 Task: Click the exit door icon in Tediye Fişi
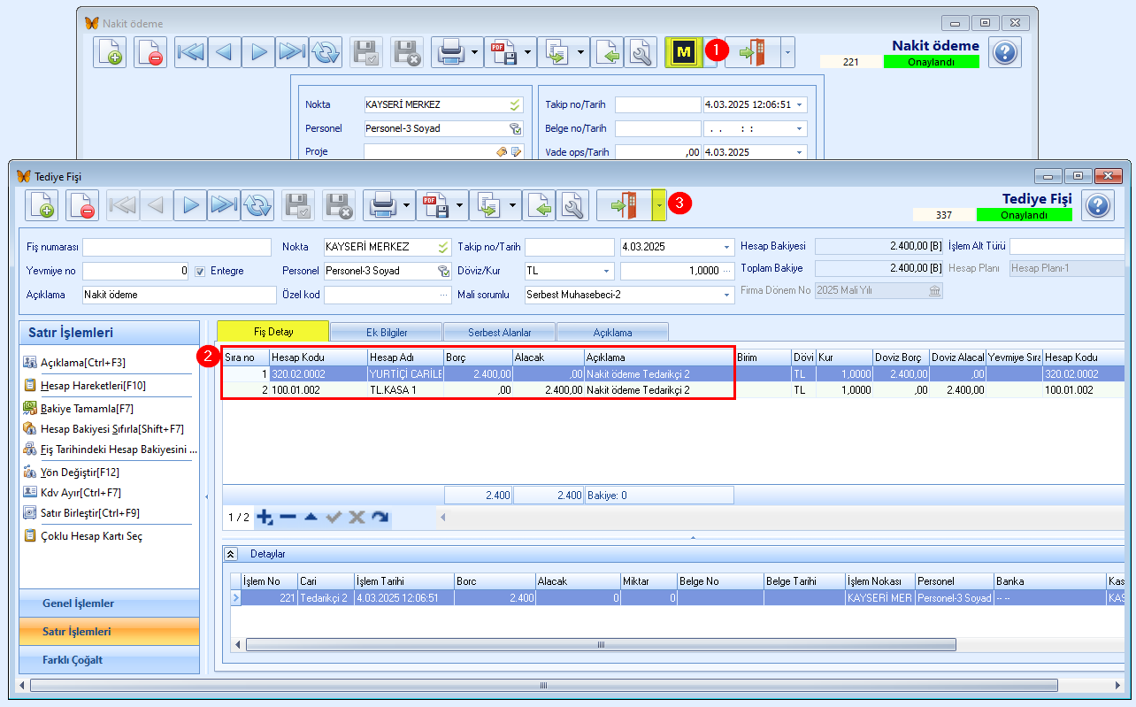[625, 205]
